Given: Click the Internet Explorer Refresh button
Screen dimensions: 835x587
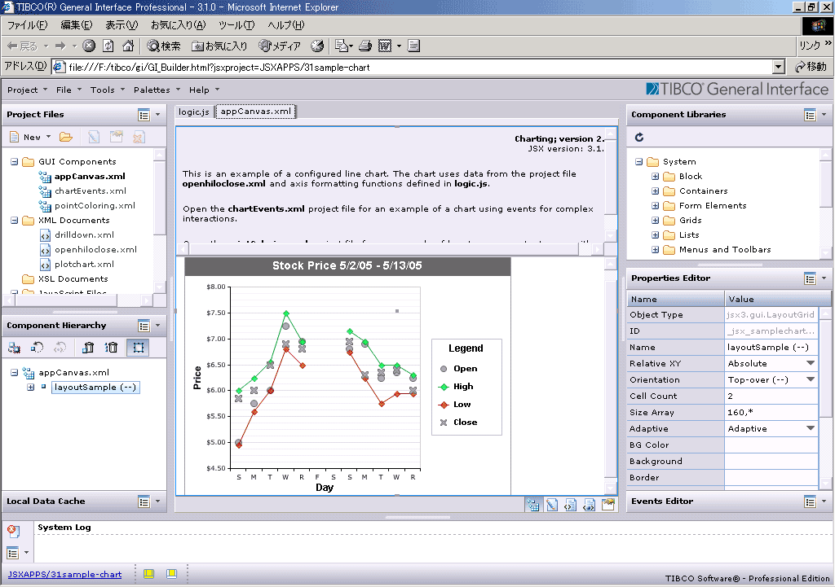Looking at the screenshot, I should click(x=108, y=46).
